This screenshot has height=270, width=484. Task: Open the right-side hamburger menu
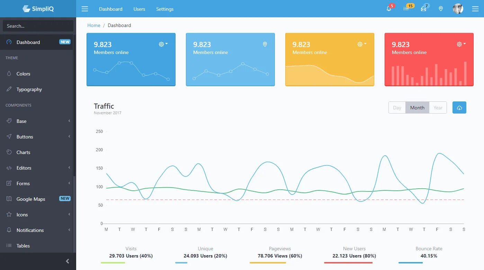(475, 9)
